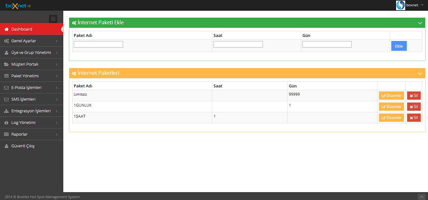Expand Paket Yönetimi submenu arrow
The image size is (428, 200).
tap(57, 76)
